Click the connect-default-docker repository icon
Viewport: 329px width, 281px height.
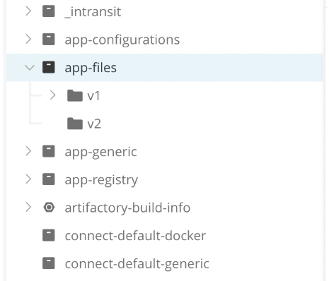[49, 235]
